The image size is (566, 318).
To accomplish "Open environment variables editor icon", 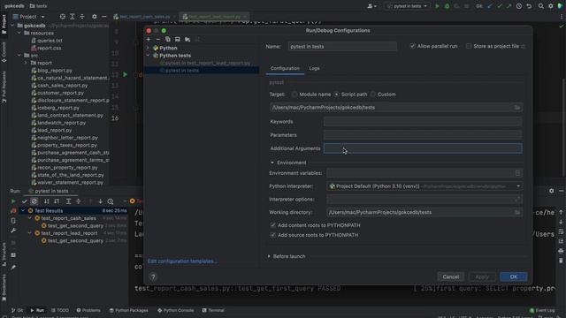I will pos(517,173).
